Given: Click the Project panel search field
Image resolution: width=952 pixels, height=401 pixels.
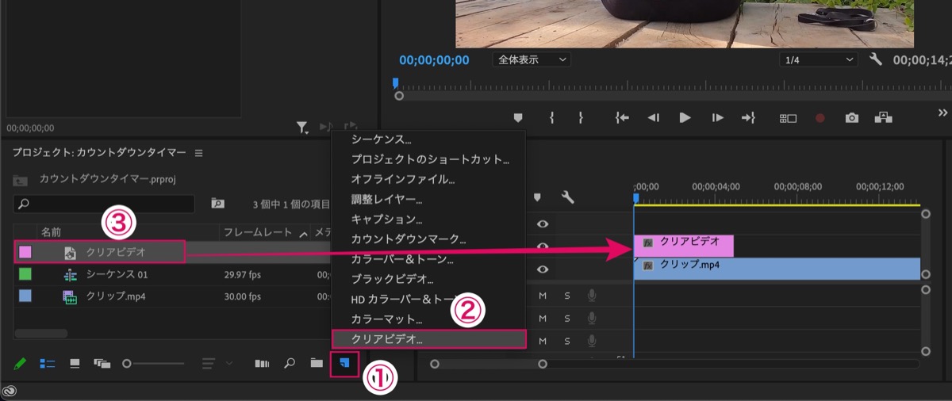Looking at the screenshot, I should click(104, 204).
